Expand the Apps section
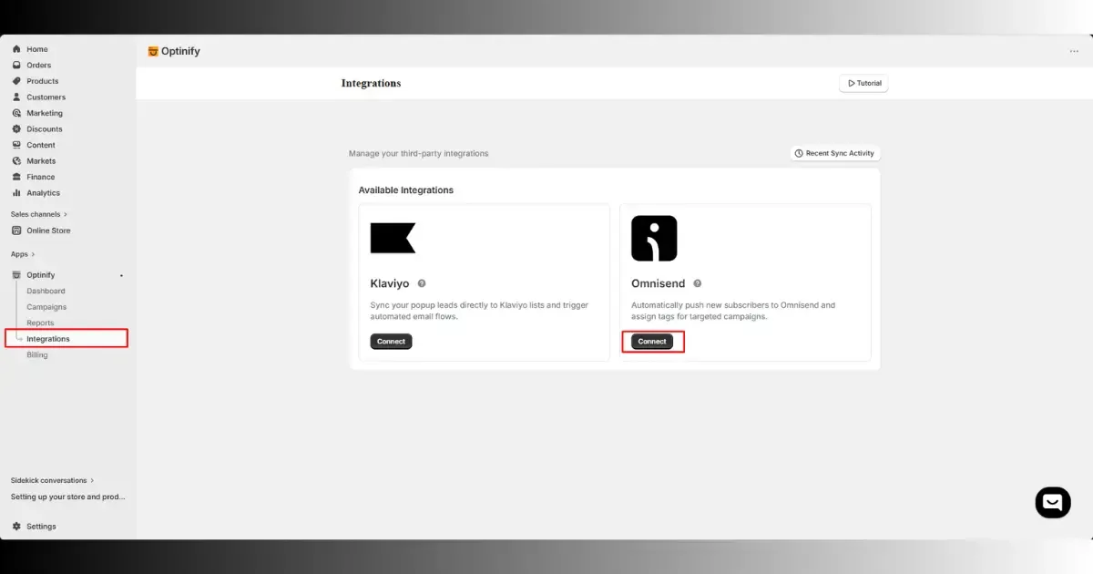 pyautogui.click(x=23, y=254)
